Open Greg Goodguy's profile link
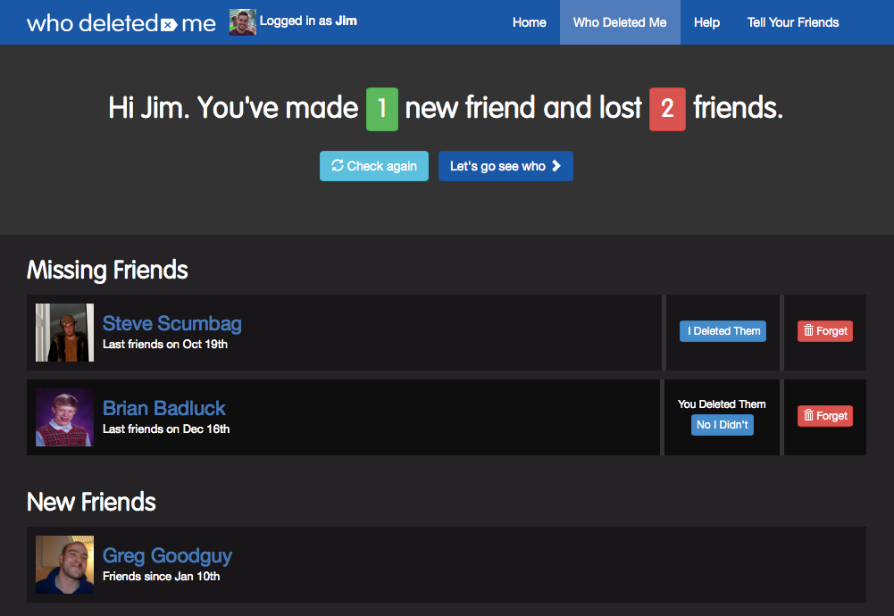Image resolution: width=894 pixels, height=616 pixels. (x=167, y=555)
